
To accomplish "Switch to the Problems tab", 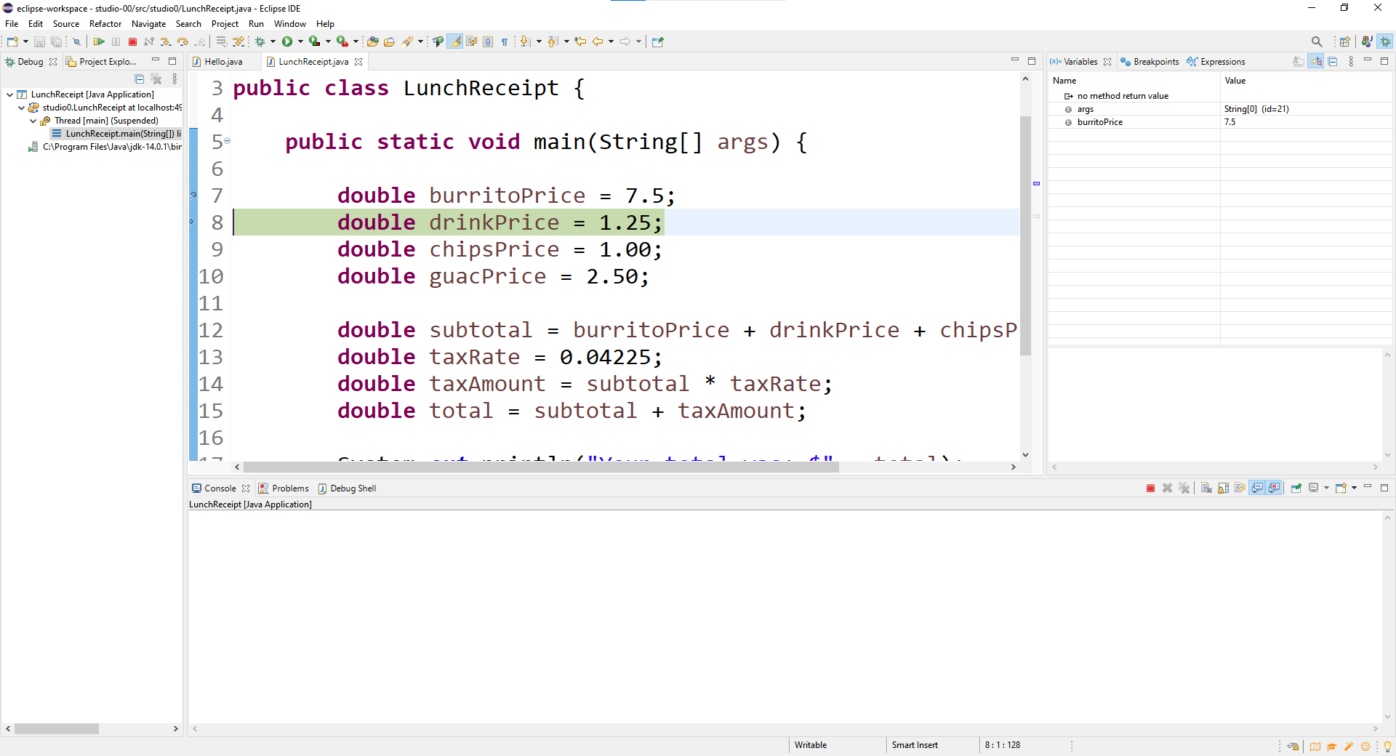I will [284, 488].
